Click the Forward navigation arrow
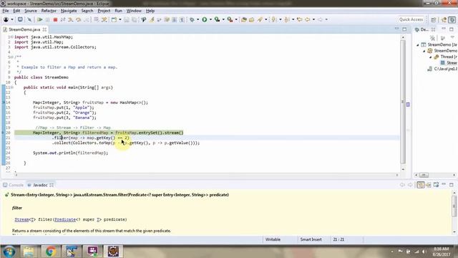 (x=320, y=19)
